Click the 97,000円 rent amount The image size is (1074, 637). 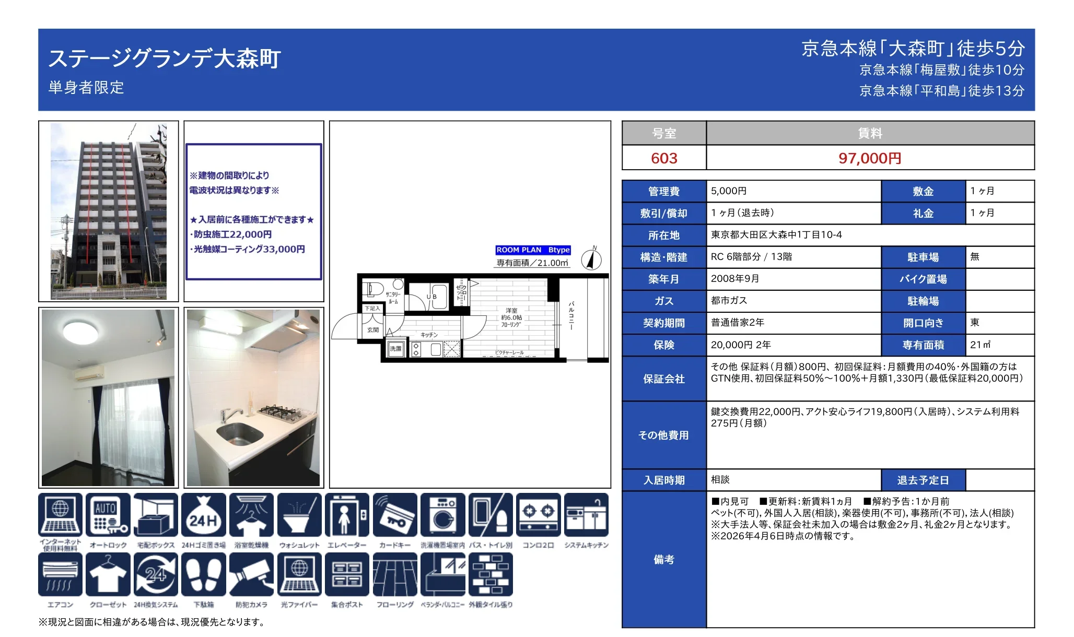[x=870, y=158]
